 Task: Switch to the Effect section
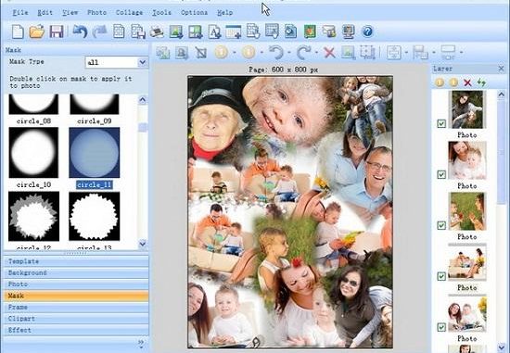[76, 330]
